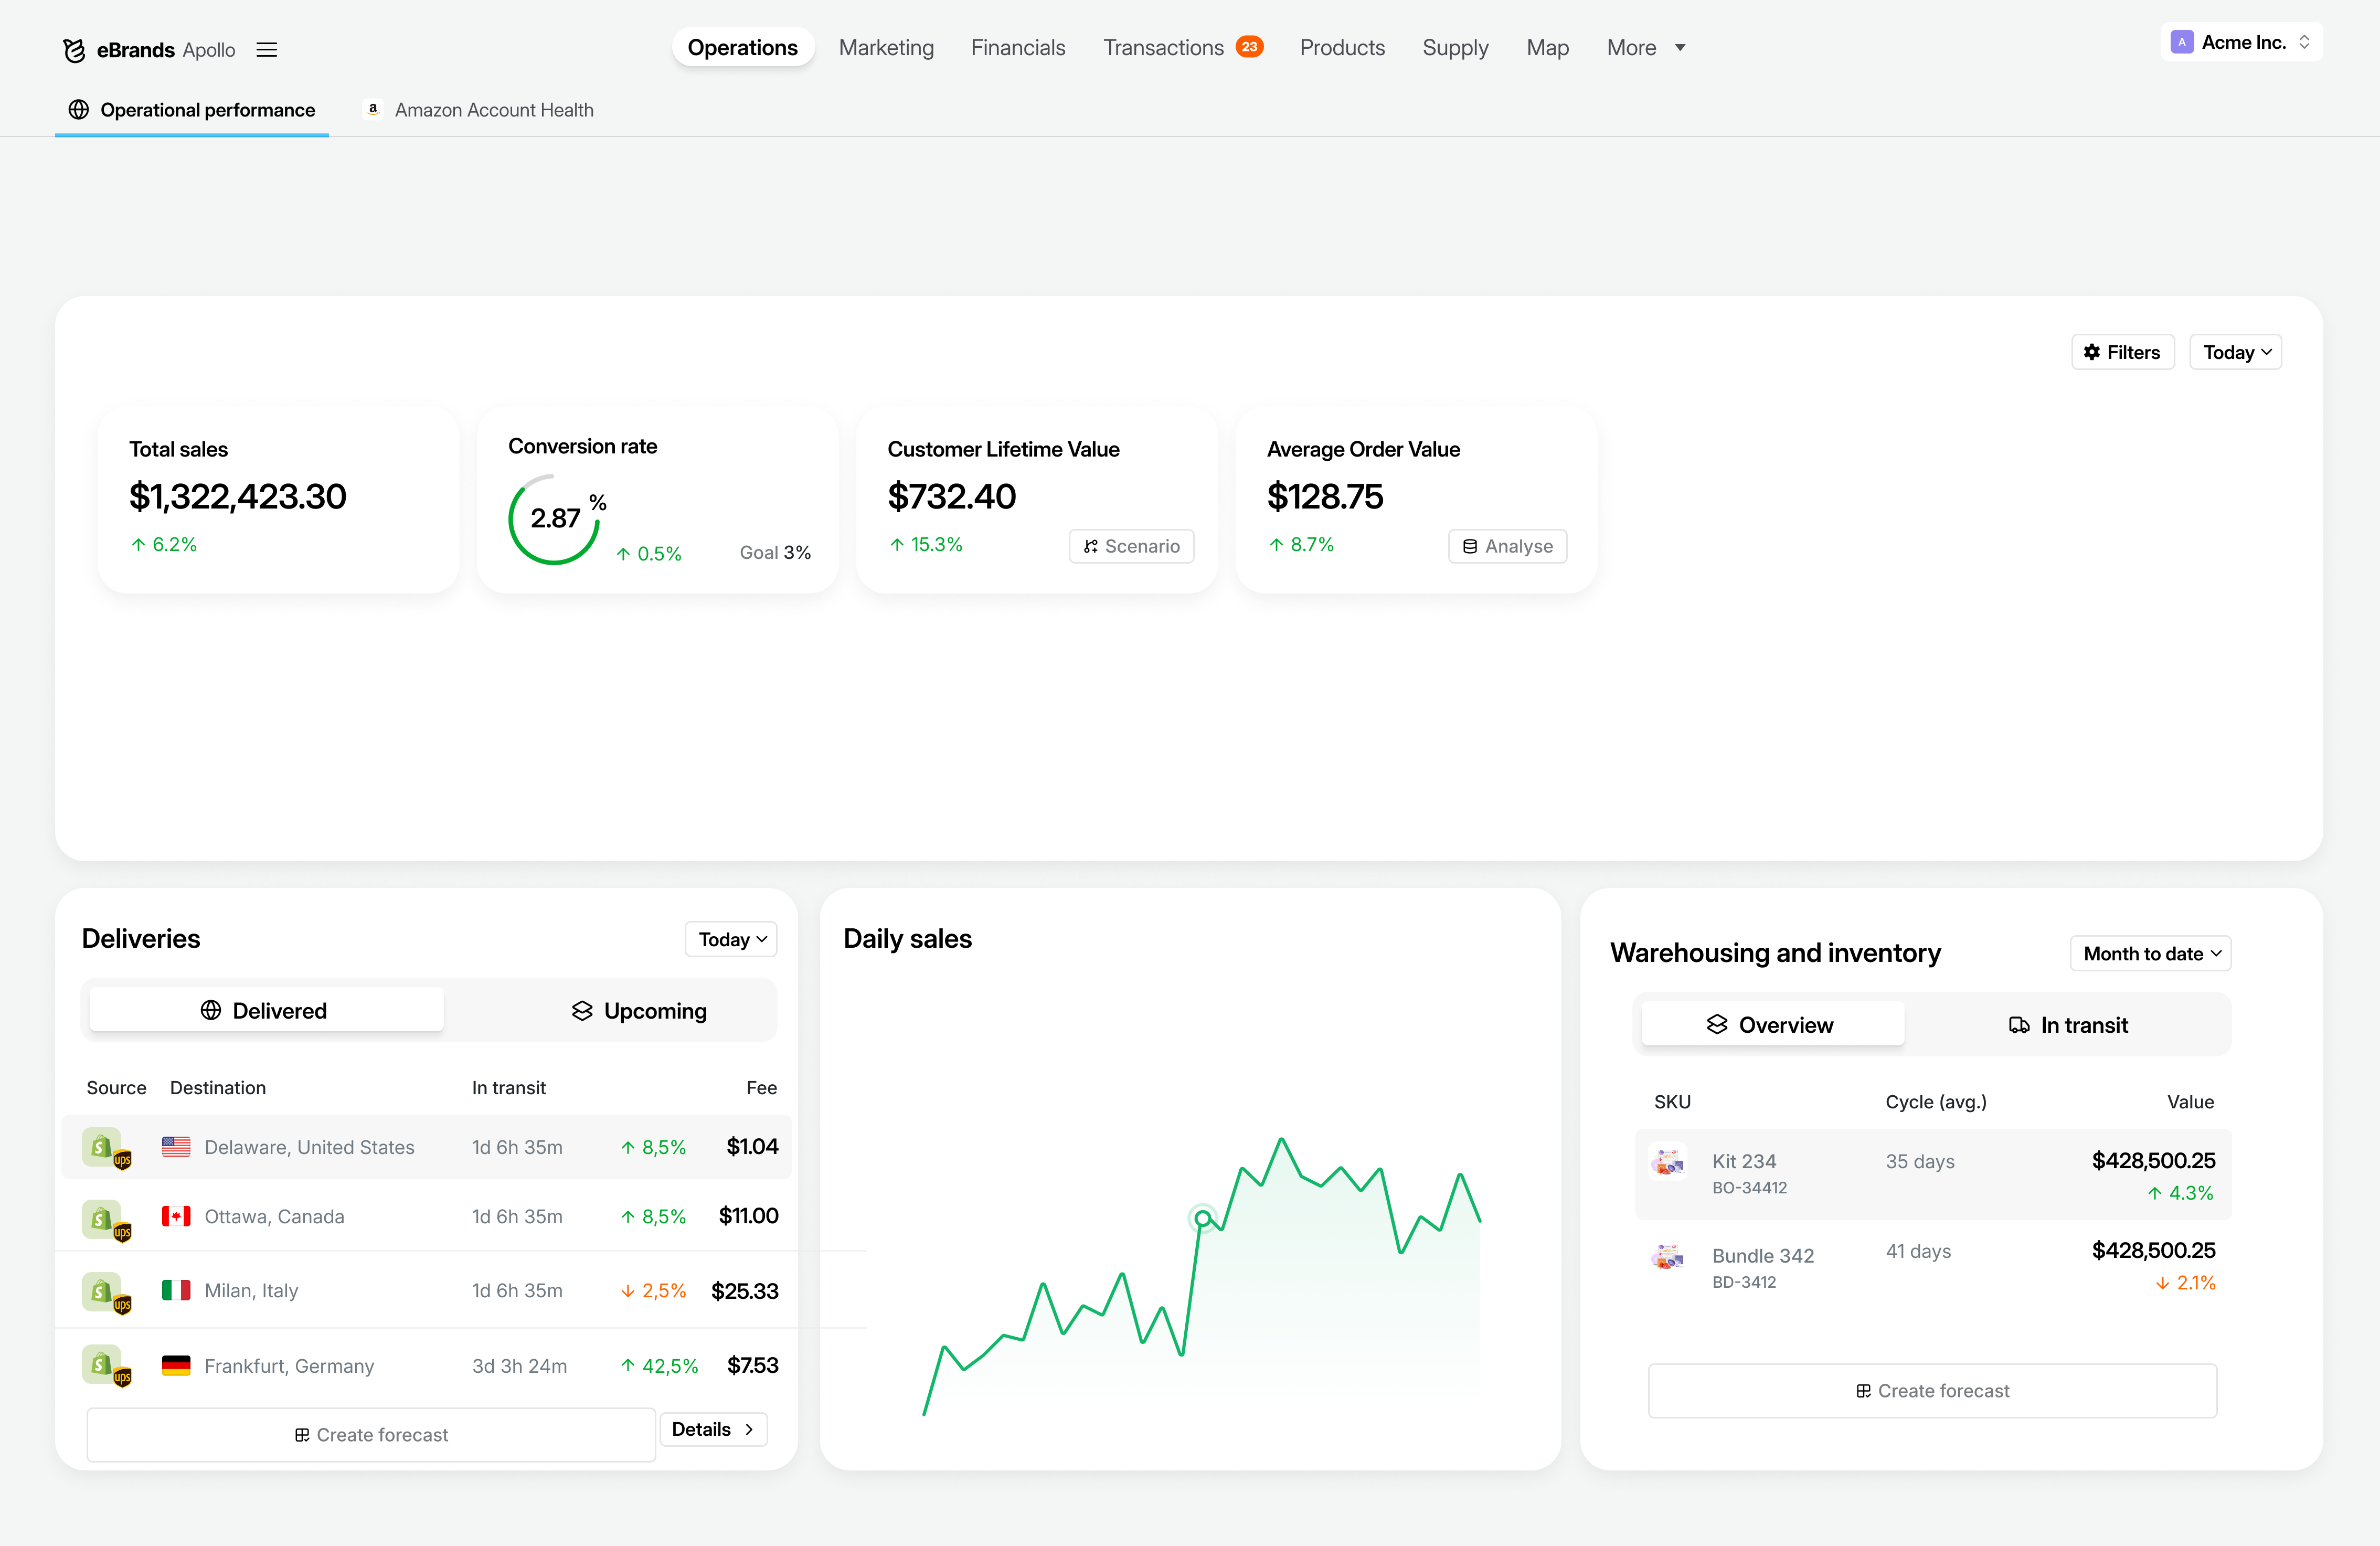Expand the More menu in navigation

(1645, 47)
